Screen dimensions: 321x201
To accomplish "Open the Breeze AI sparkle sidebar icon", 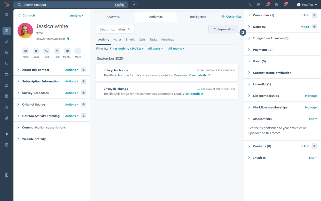I will 7,134.
